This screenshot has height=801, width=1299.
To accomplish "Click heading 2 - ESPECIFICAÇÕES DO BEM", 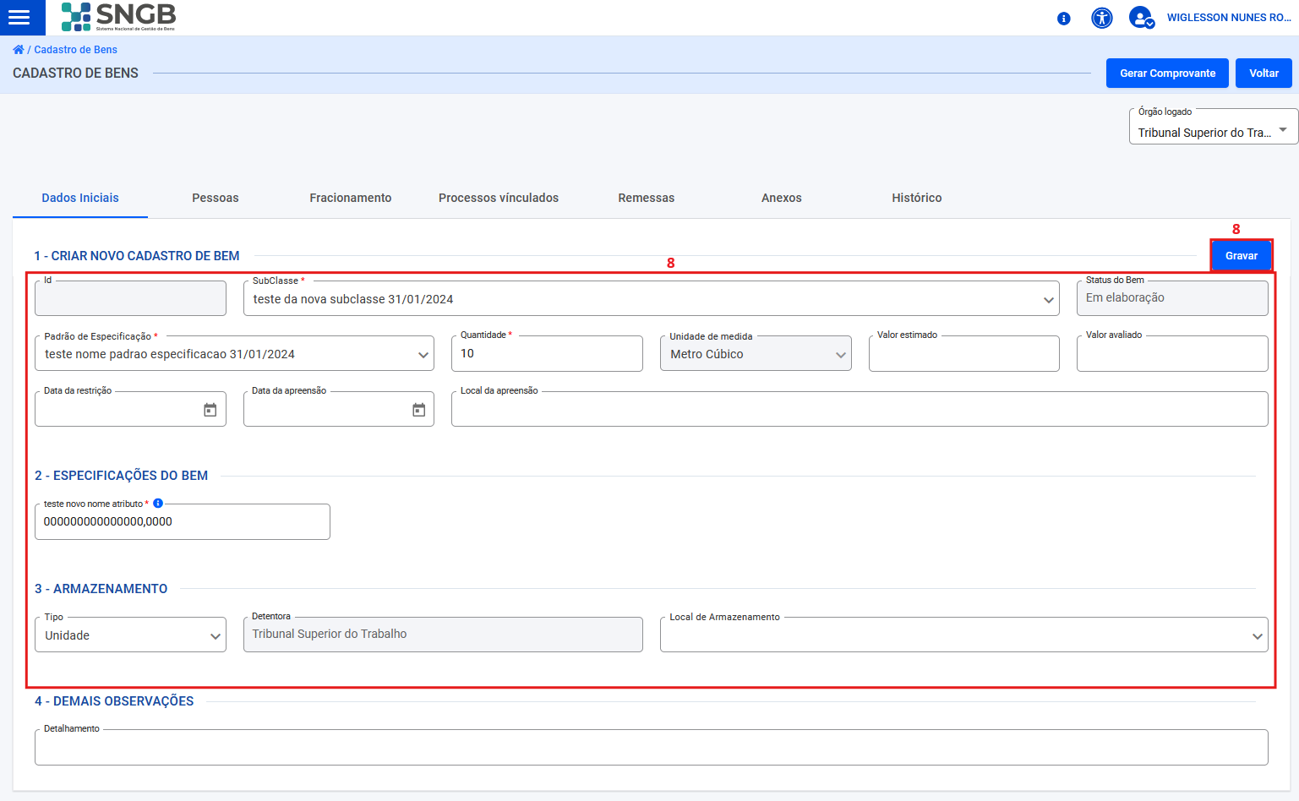I will point(122,476).
